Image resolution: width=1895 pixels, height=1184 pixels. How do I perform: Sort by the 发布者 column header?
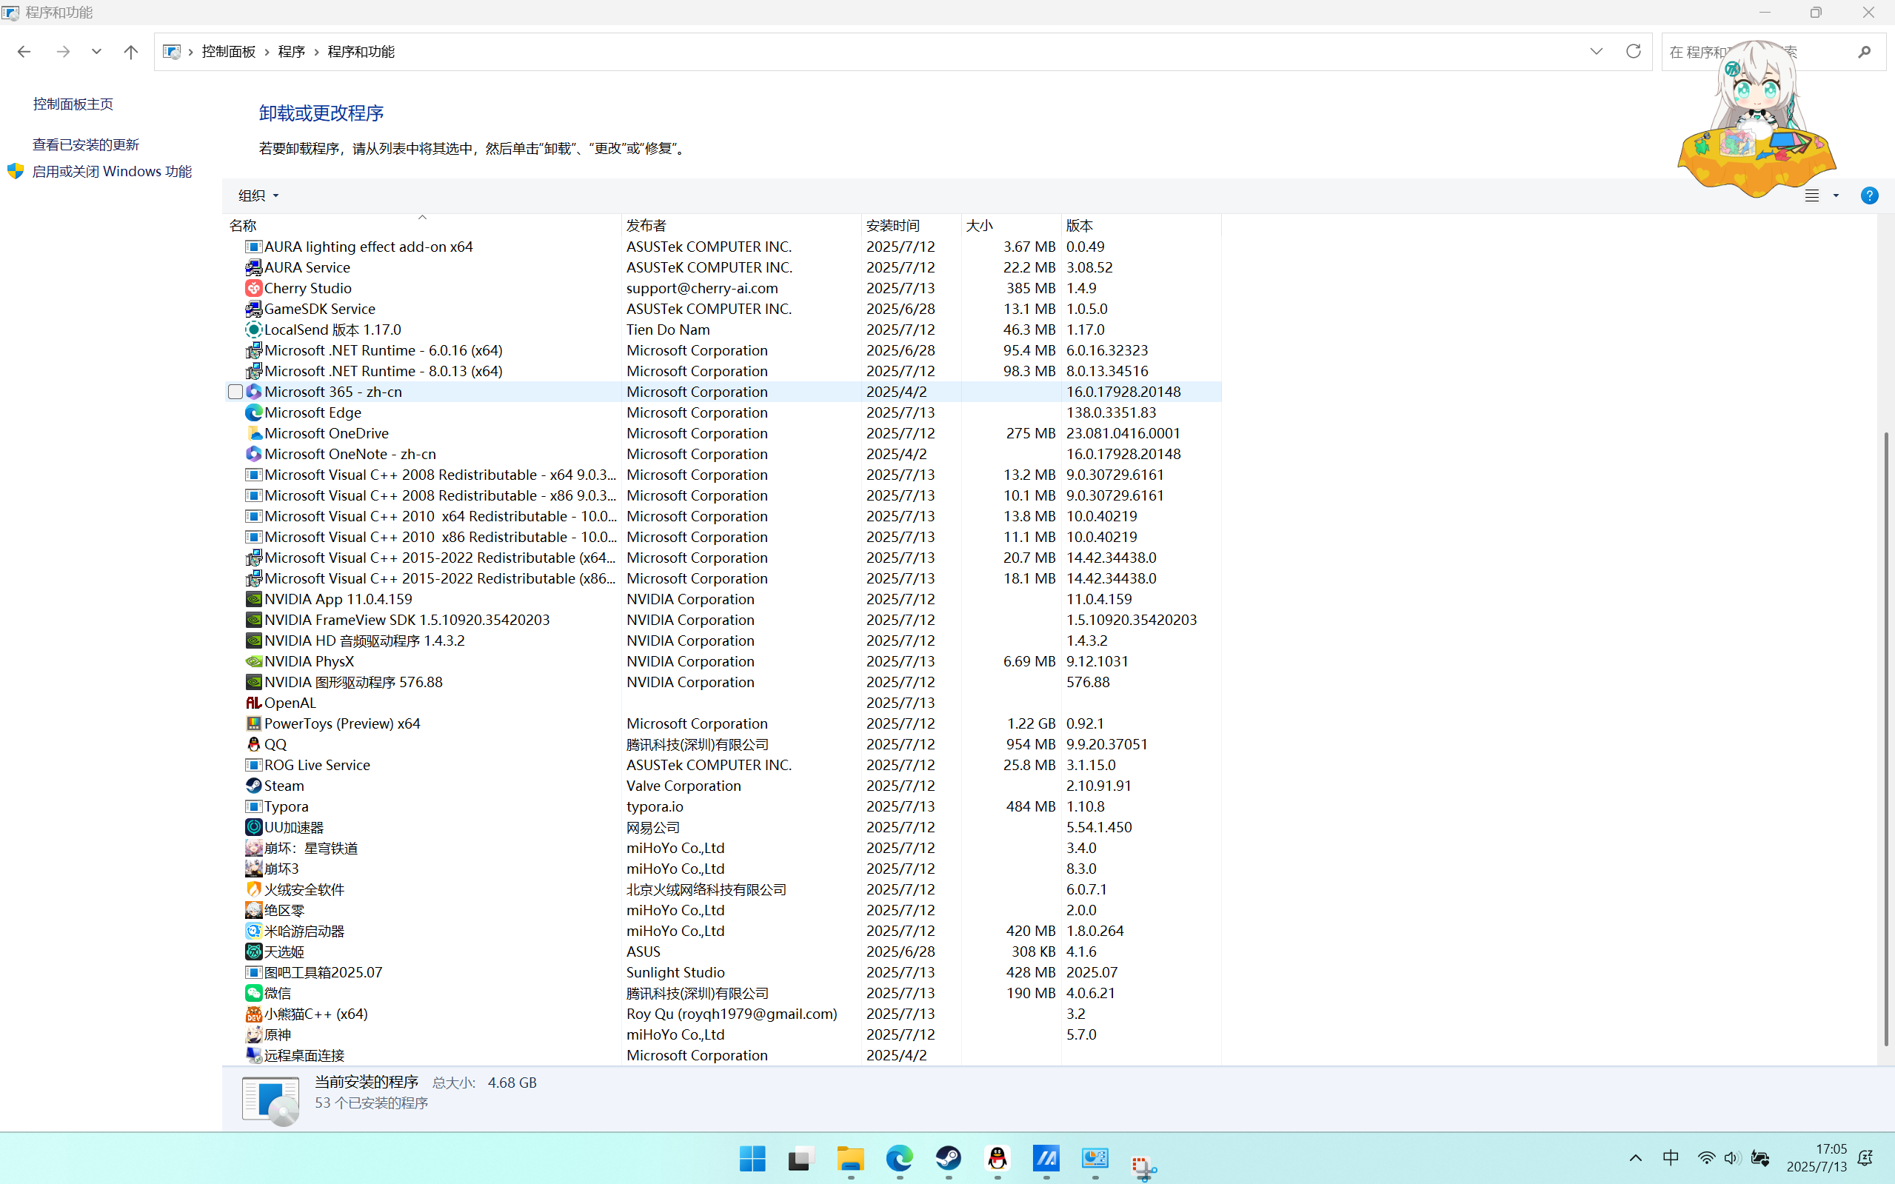[741, 226]
